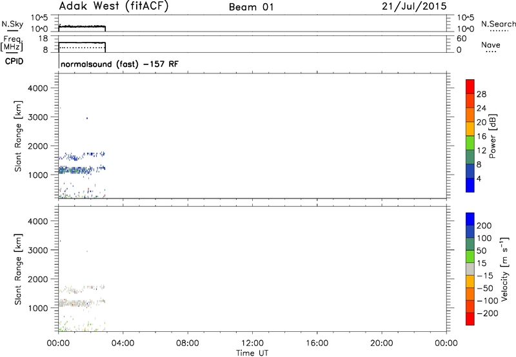Click the '4000' tick of the power panel
516x357 pixels.
point(38,88)
